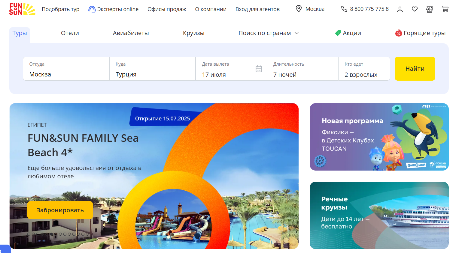Click the FUN&SUN logo
The width and height of the screenshot is (459, 253).
click(22, 9)
